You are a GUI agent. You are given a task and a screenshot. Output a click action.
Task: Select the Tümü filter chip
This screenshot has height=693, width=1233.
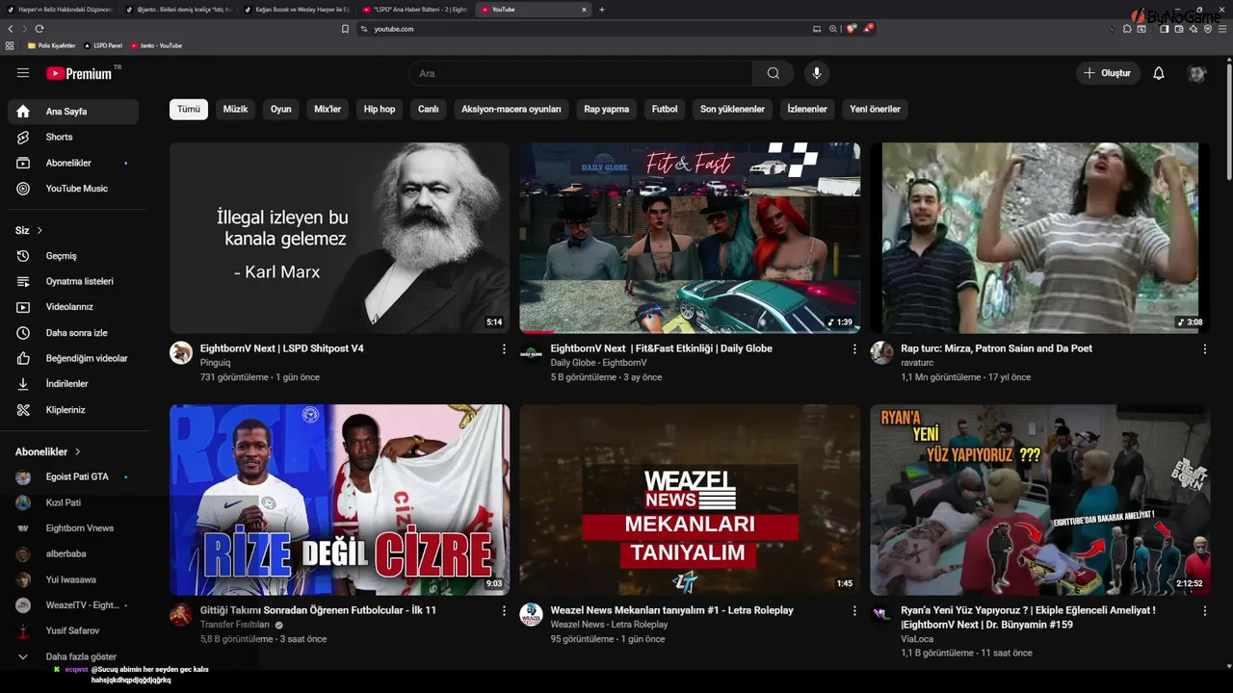(x=189, y=110)
